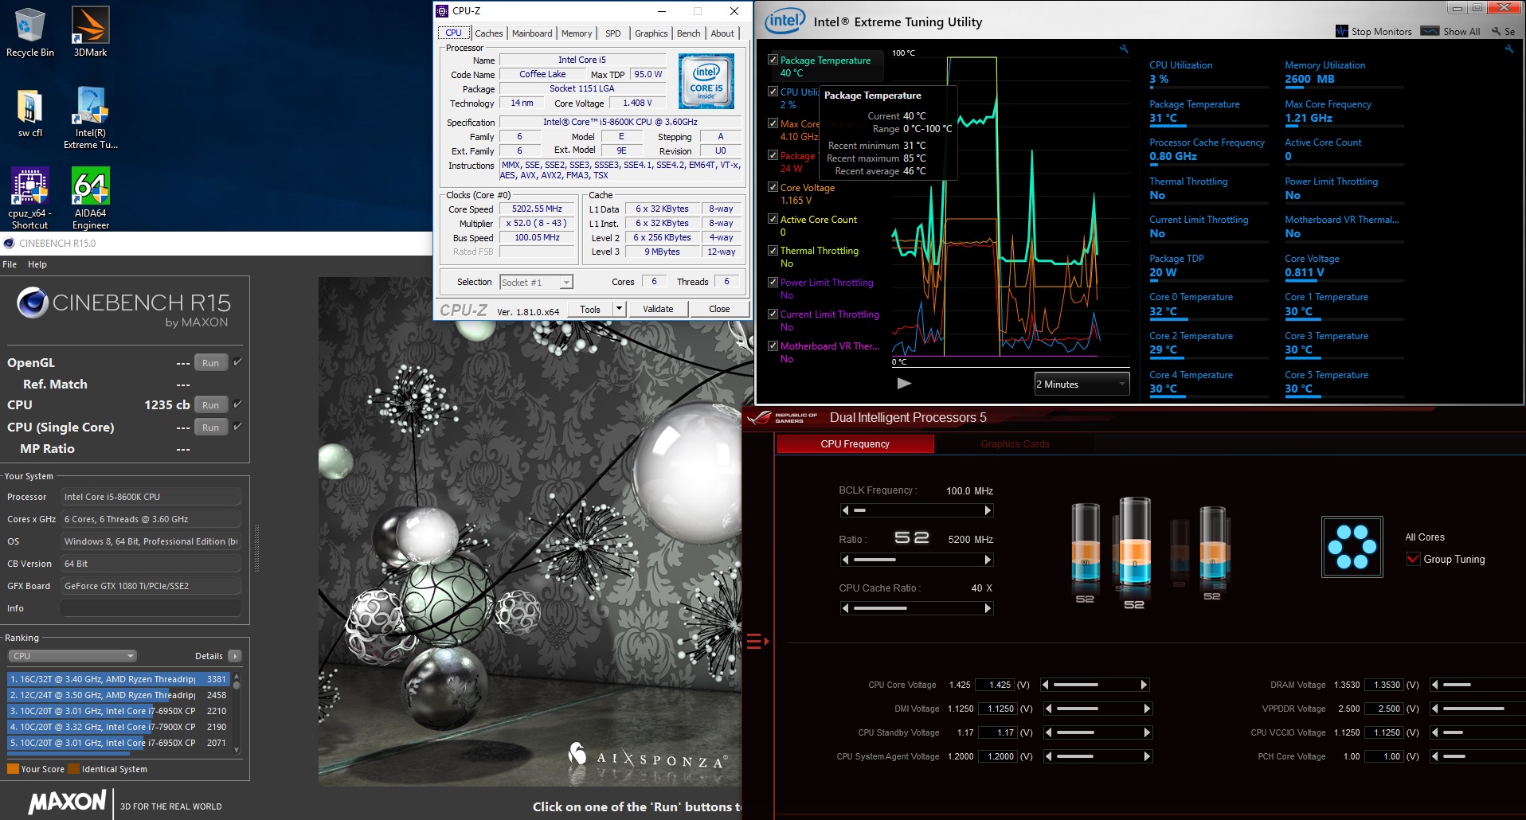Toggle Power Limit Throttling checkbox

pos(773,282)
